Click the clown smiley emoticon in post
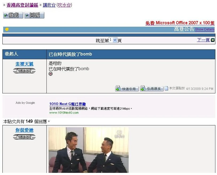217x175 pixels. (51, 74)
